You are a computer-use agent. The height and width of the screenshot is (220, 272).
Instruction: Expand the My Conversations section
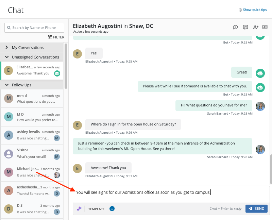tap(7, 48)
